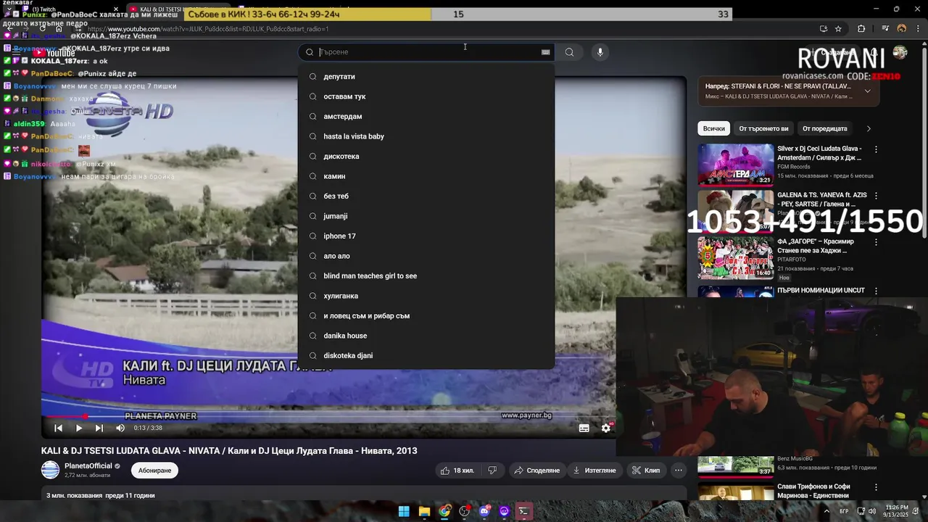Screen dimensions: 928x522
Task: Dislike the video
Action: (492, 471)
